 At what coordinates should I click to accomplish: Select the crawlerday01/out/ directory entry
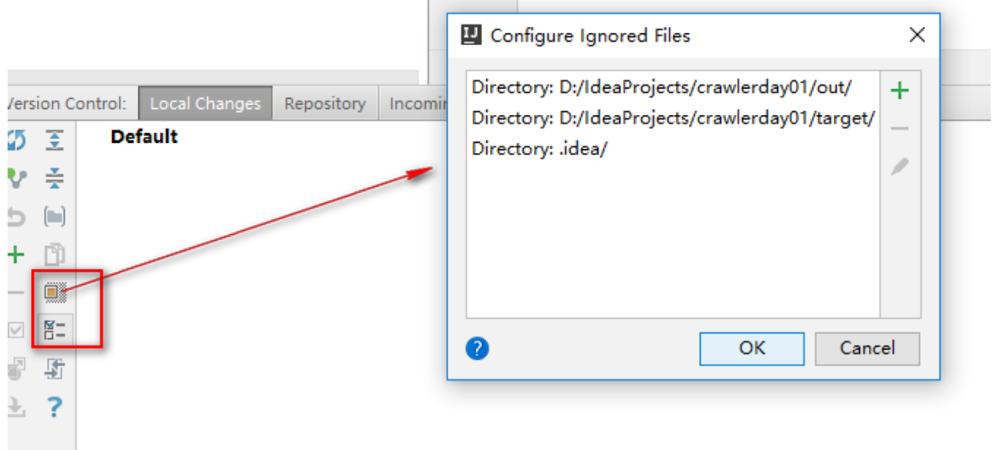(661, 87)
